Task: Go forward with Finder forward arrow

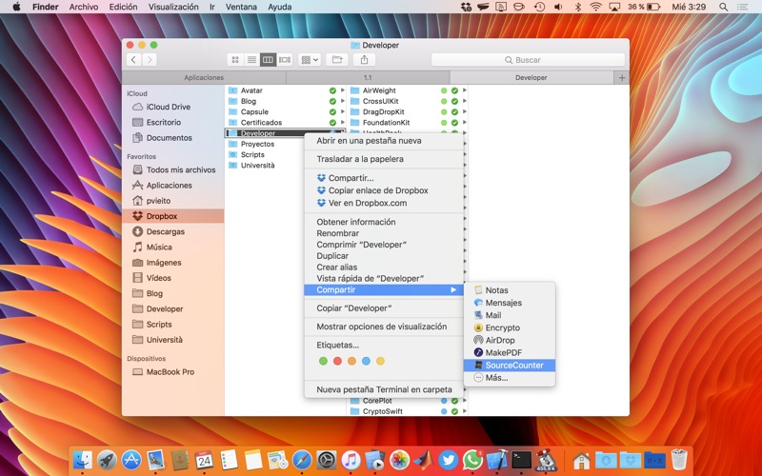Action: pos(150,60)
